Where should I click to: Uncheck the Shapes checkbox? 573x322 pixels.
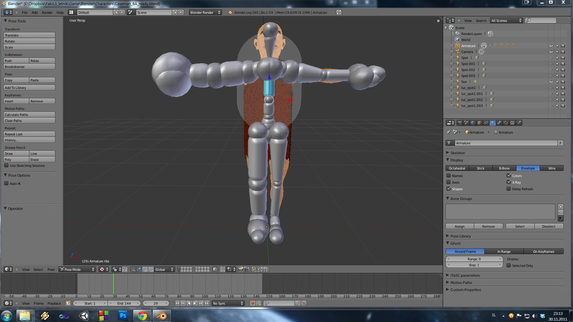pos(448,189)
